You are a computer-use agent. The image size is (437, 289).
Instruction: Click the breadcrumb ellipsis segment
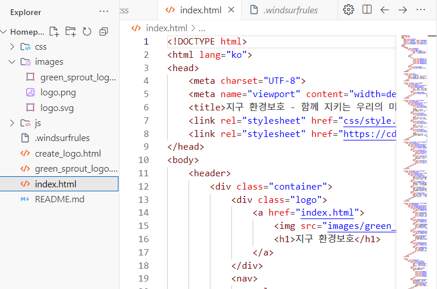[202, 28]
